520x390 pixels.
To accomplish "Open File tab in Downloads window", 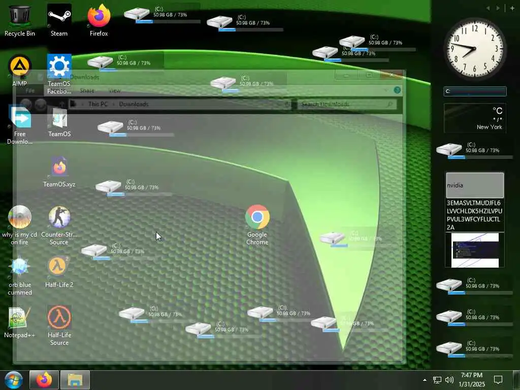I will point(30,90).
